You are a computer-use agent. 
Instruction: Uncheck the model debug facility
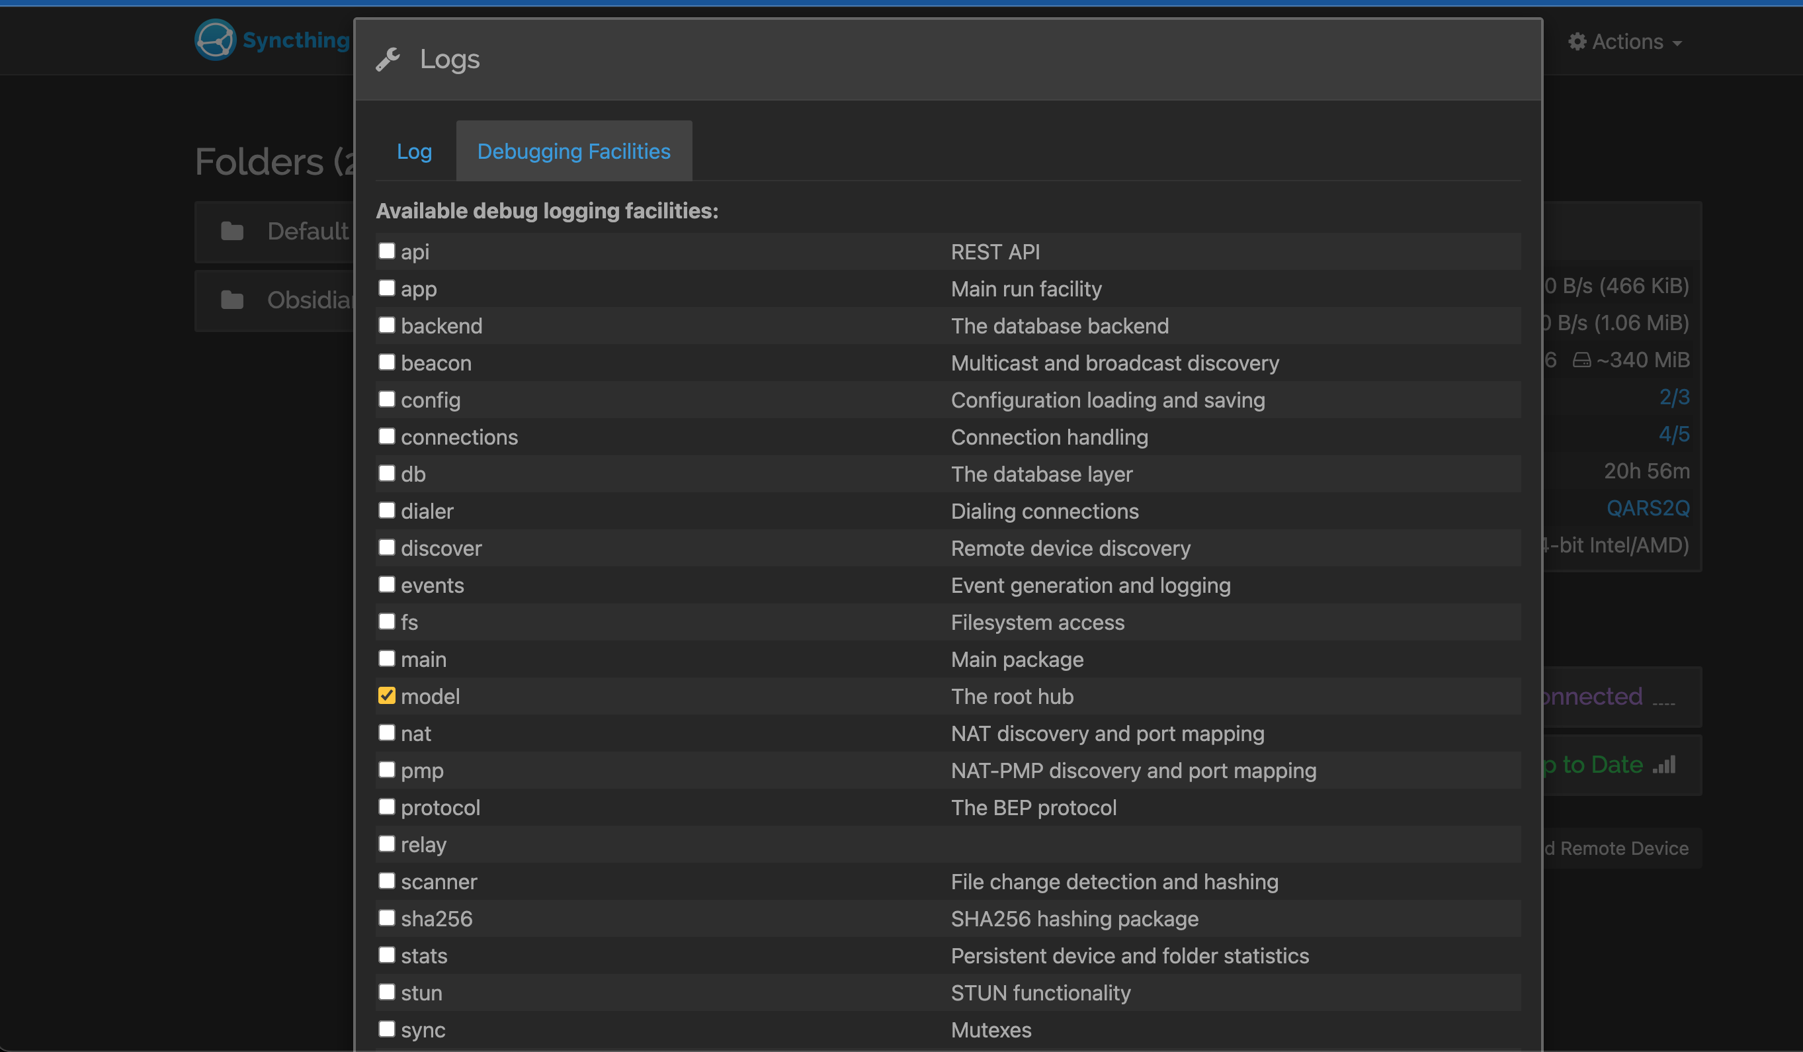click(x=386, y=695)
